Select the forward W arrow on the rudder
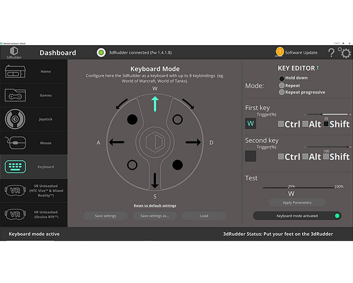353x283 pixels. click(155, 104)
